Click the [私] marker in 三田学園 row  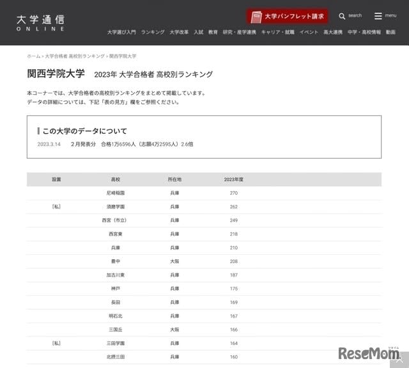(x=56, y=343)
